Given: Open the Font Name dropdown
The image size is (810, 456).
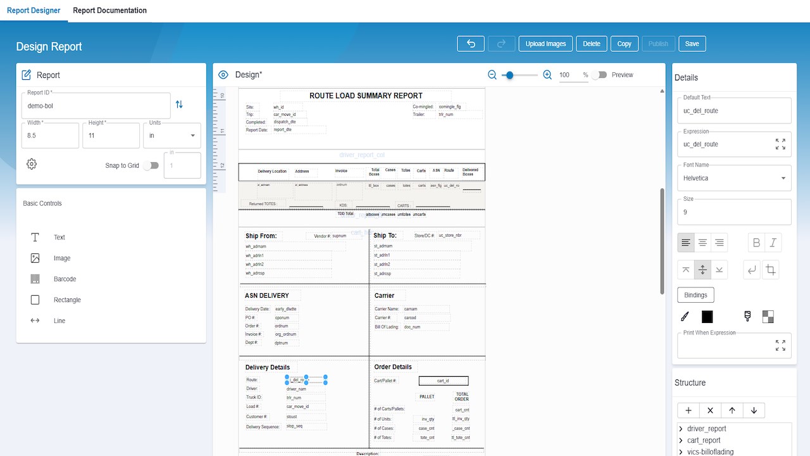Looking at the screenshot, I should (734, 178).
